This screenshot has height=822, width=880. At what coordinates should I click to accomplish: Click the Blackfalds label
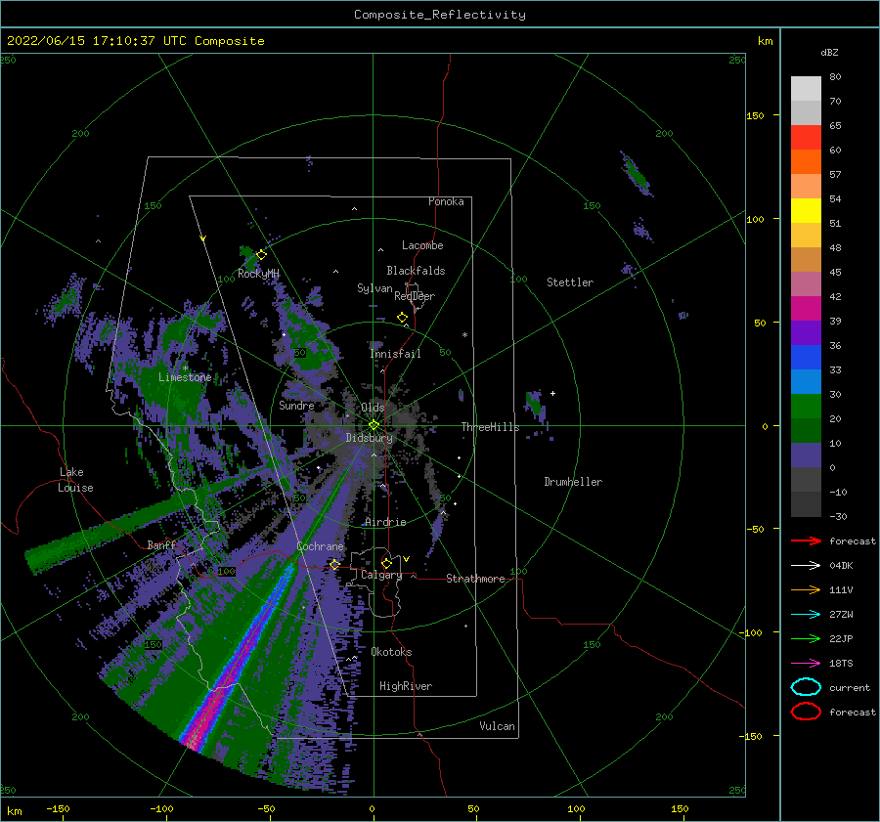416,271
